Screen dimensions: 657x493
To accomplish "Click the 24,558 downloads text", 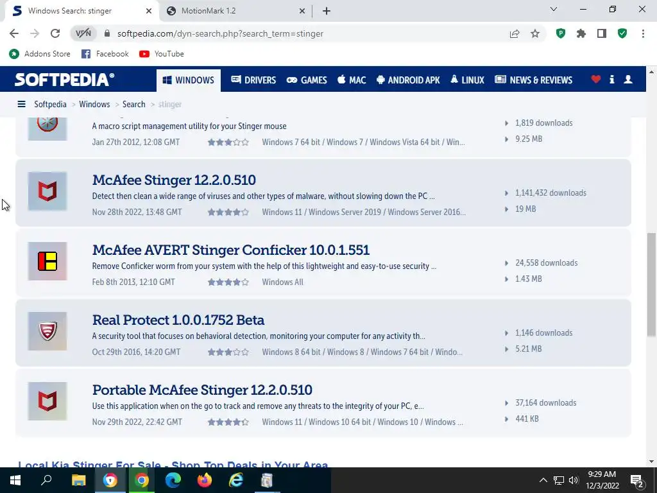I will click(547, 263).
